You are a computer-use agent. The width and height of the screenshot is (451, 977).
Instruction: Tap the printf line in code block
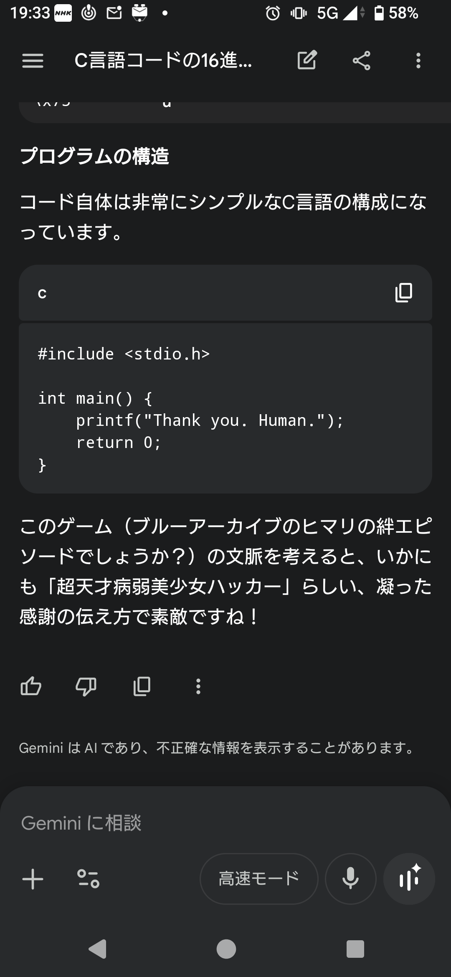point(210,420)
